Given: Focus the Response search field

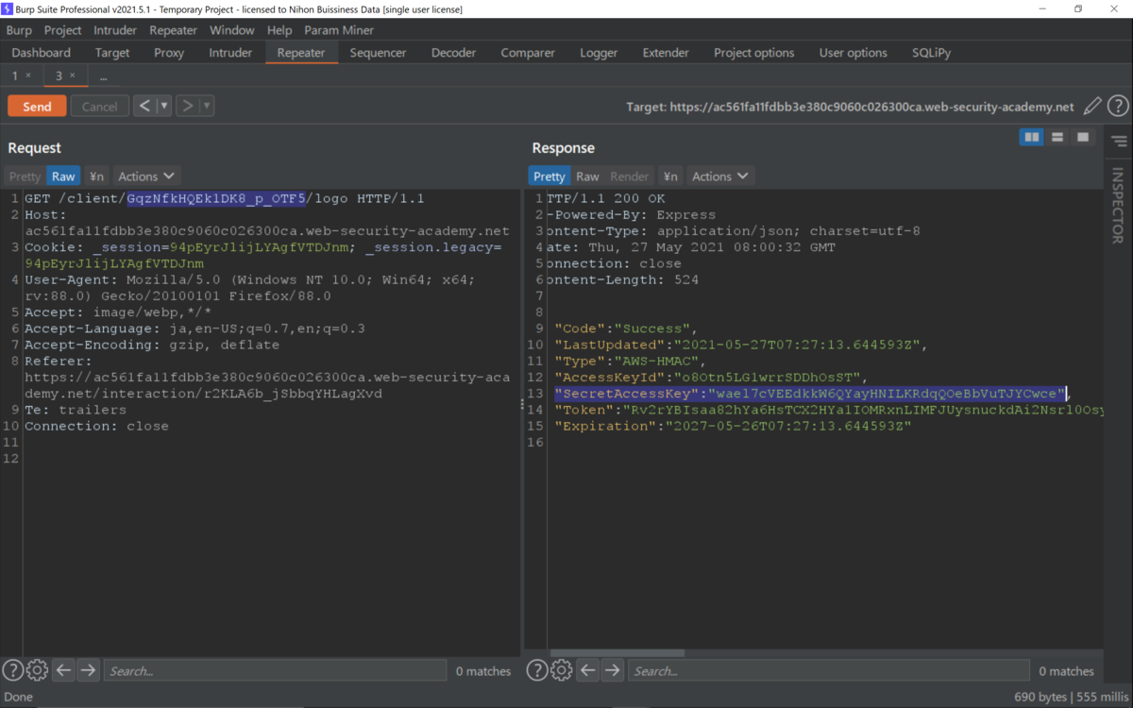Looking at the screenshot, I should (x=829, y=670).
